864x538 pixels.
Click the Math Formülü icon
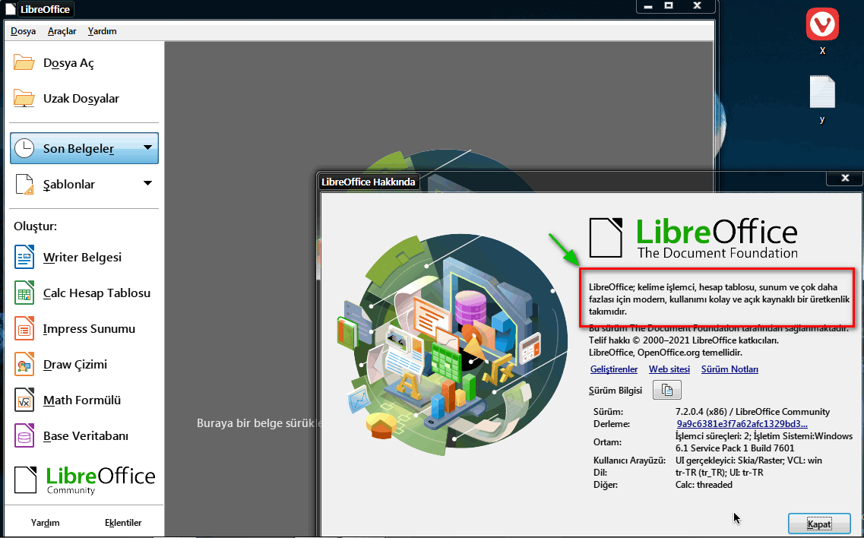[24, 400]
